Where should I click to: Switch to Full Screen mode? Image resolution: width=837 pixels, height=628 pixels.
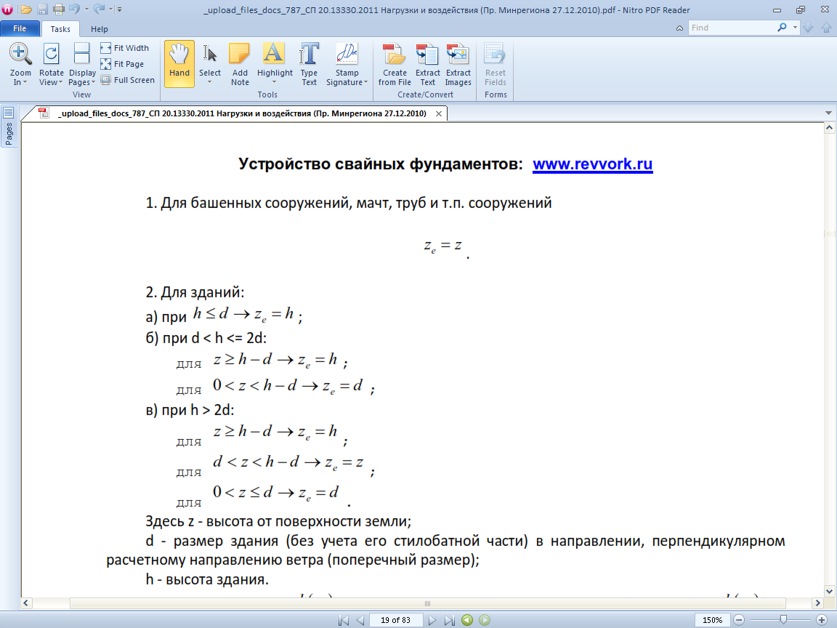128,80
